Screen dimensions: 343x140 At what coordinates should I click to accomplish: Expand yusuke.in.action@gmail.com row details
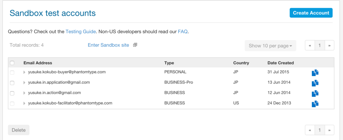click(24, 93)
